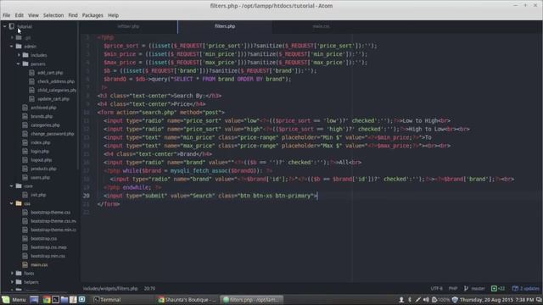Open users.php in the tree
Screen dimensions: 543x305
[x=40, y=177]
